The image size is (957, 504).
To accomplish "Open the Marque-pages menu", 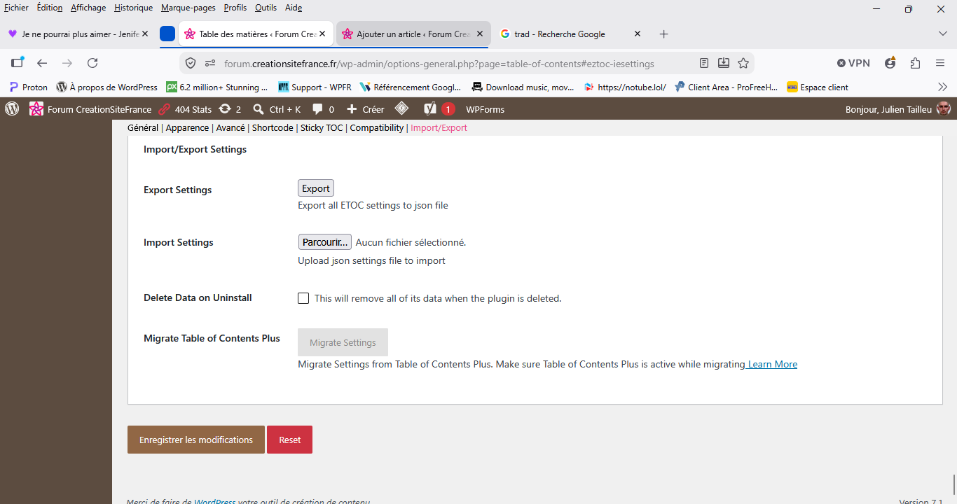I will [188, 8].
